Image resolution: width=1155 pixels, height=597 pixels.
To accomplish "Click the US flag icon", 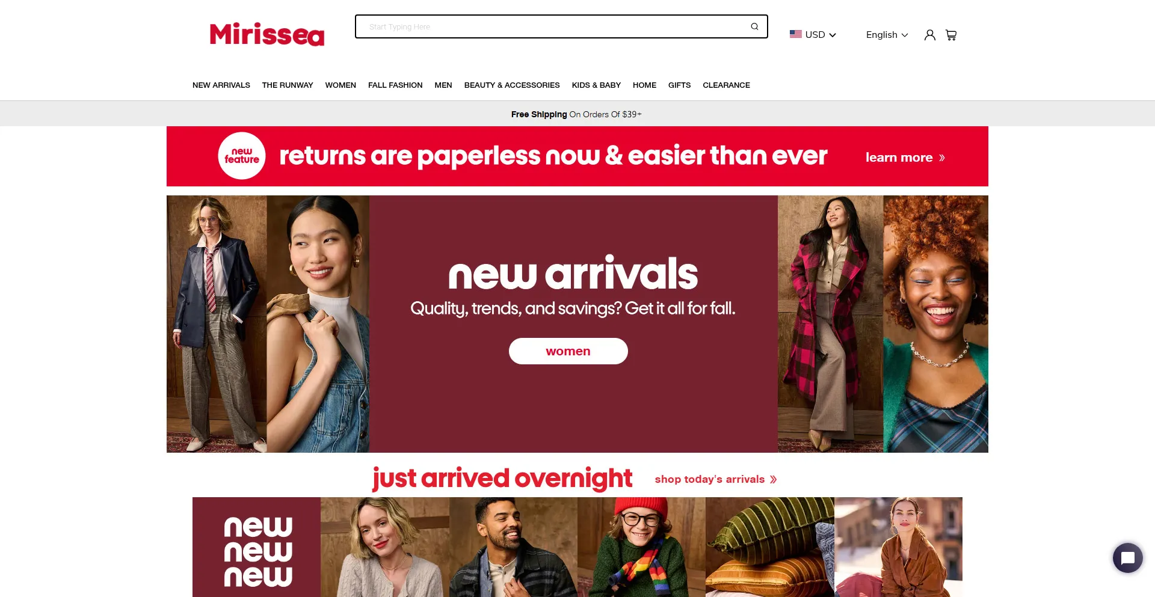I will (796, 34).
